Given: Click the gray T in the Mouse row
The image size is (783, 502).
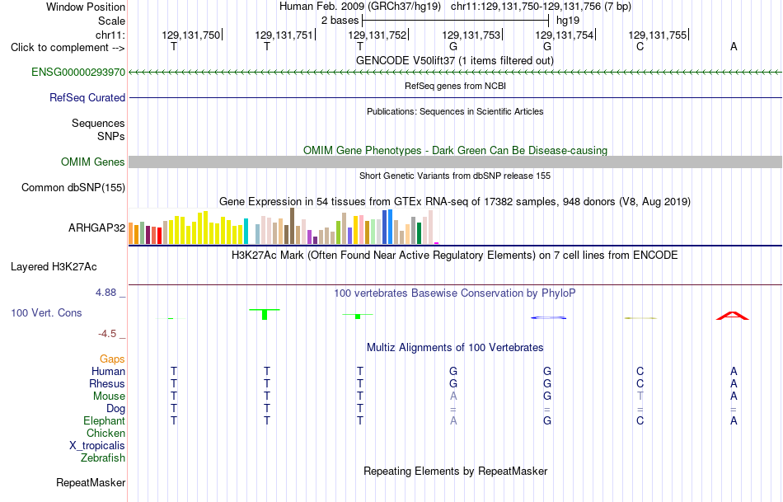Looking at the screenshot, I should pos(640,396).
